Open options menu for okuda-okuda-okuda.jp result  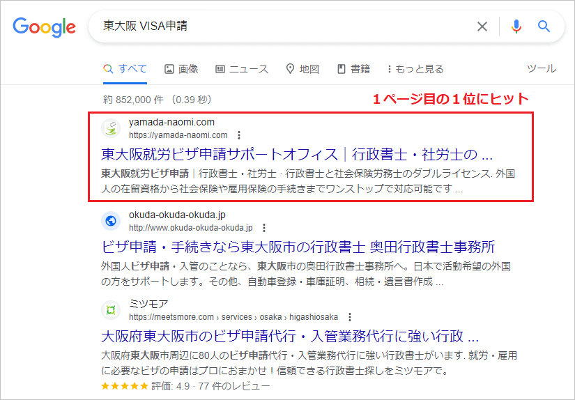coord(264,228)
